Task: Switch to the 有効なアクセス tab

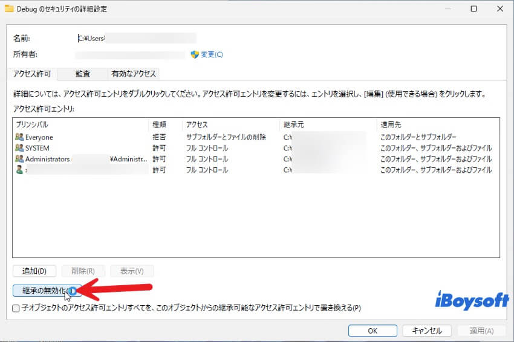Action: pos(134,74)
